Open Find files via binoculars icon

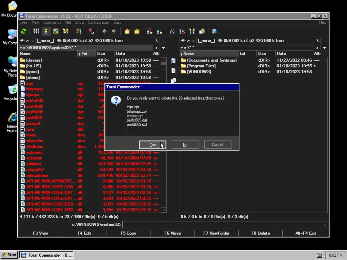[172, 31]
